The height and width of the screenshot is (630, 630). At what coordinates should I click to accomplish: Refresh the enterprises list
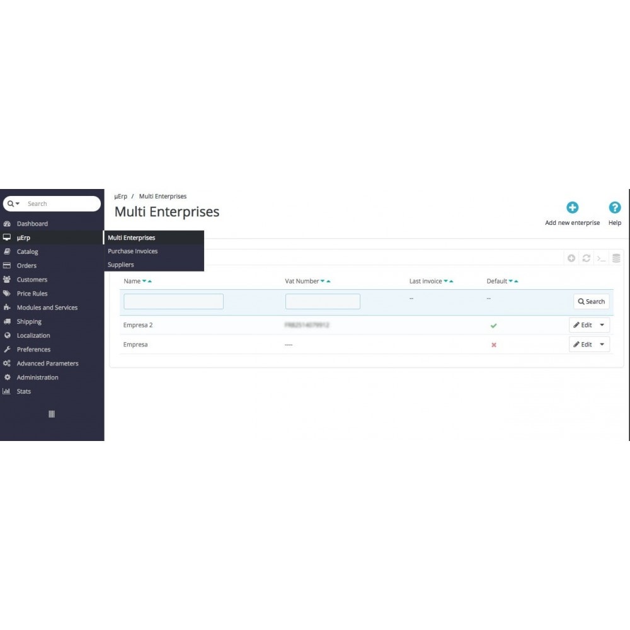pos(586,258)
